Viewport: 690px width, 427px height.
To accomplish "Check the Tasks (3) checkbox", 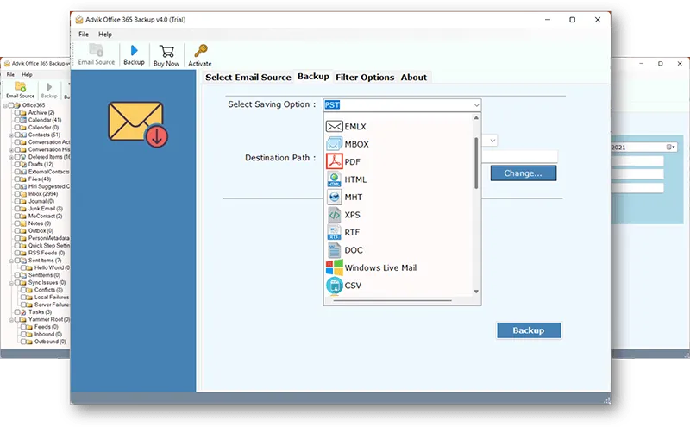I will [17, 312].
